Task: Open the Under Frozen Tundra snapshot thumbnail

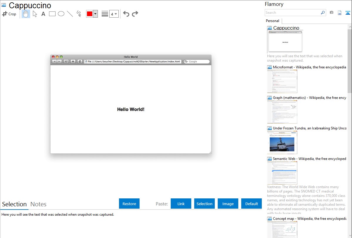Action: 282,142
